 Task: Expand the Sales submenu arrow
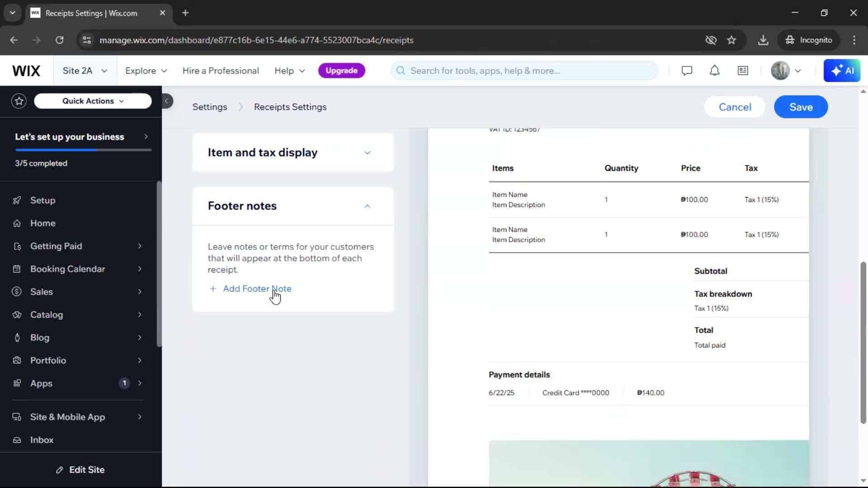click(140, 292)
